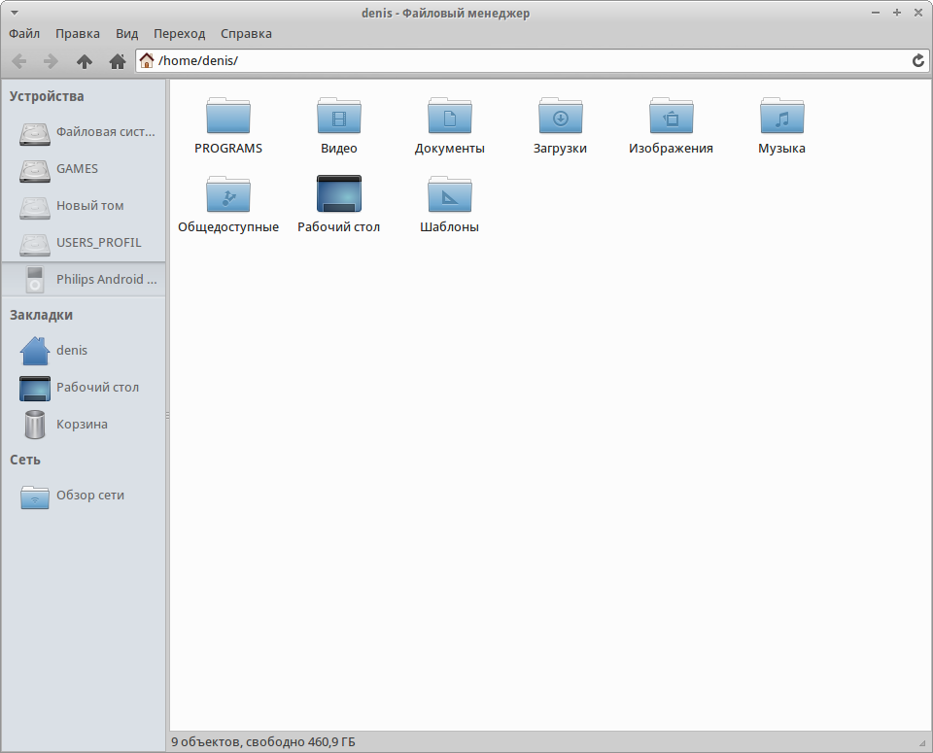Open Корзина in the sidebar
Image resolution: width=933 pixels, height=753 pixels.
pyautogui.click(x=82, y=425)
